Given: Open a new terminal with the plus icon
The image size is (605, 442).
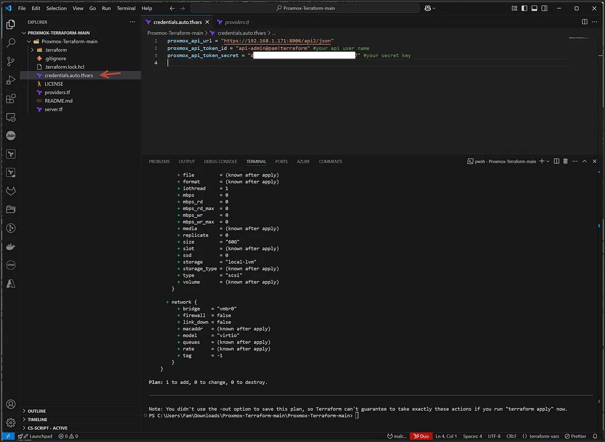Looking at the screenshot, I should tap(541, 161).
